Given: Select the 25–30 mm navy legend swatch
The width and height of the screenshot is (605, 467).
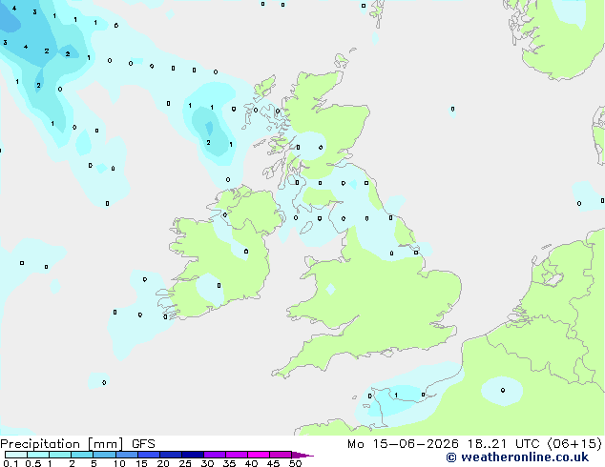Looking at the screenshot, I should point(192,455).
